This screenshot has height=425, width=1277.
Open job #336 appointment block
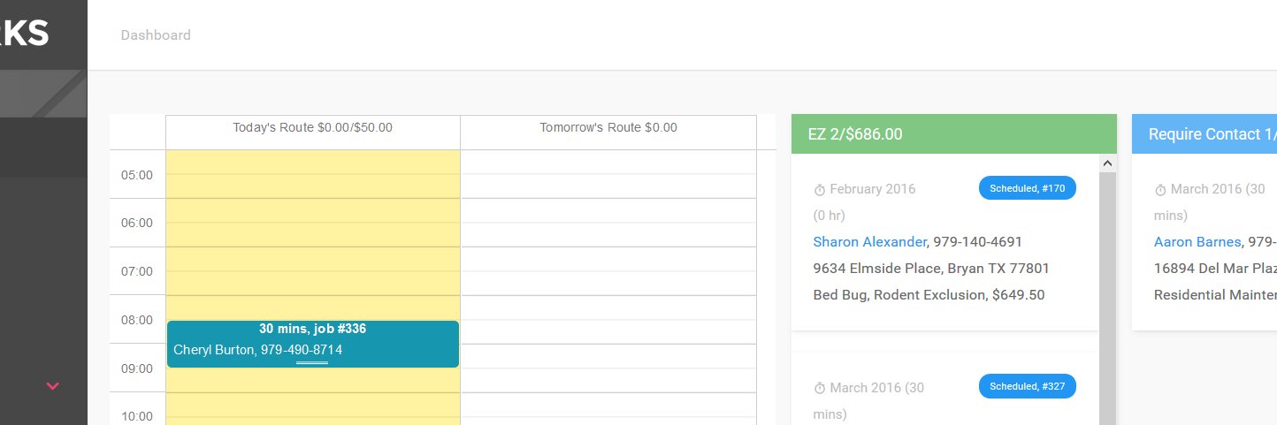[313, 344]
